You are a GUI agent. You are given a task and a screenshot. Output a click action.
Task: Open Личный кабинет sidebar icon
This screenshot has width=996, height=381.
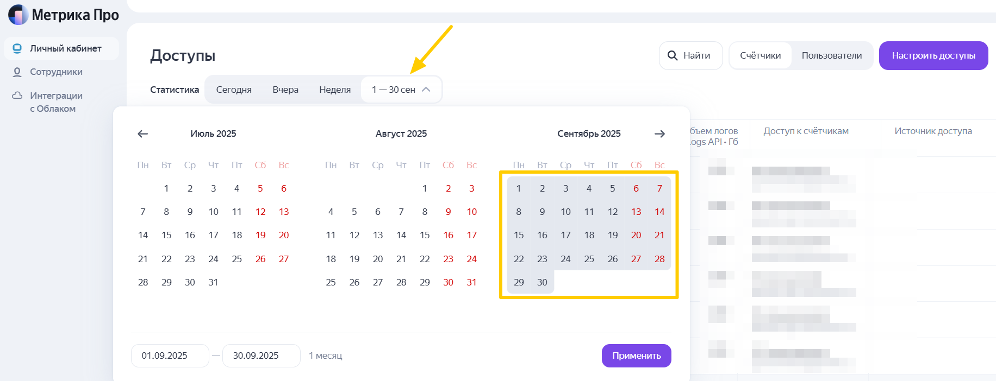tap(17, 48)
